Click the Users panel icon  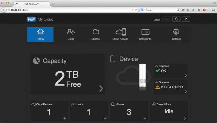click(x=73, y=104)
